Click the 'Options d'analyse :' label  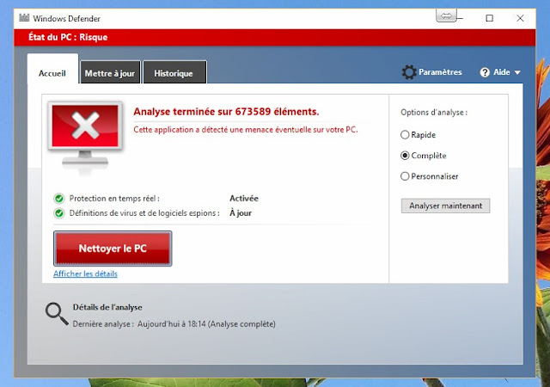coord(434,113)
